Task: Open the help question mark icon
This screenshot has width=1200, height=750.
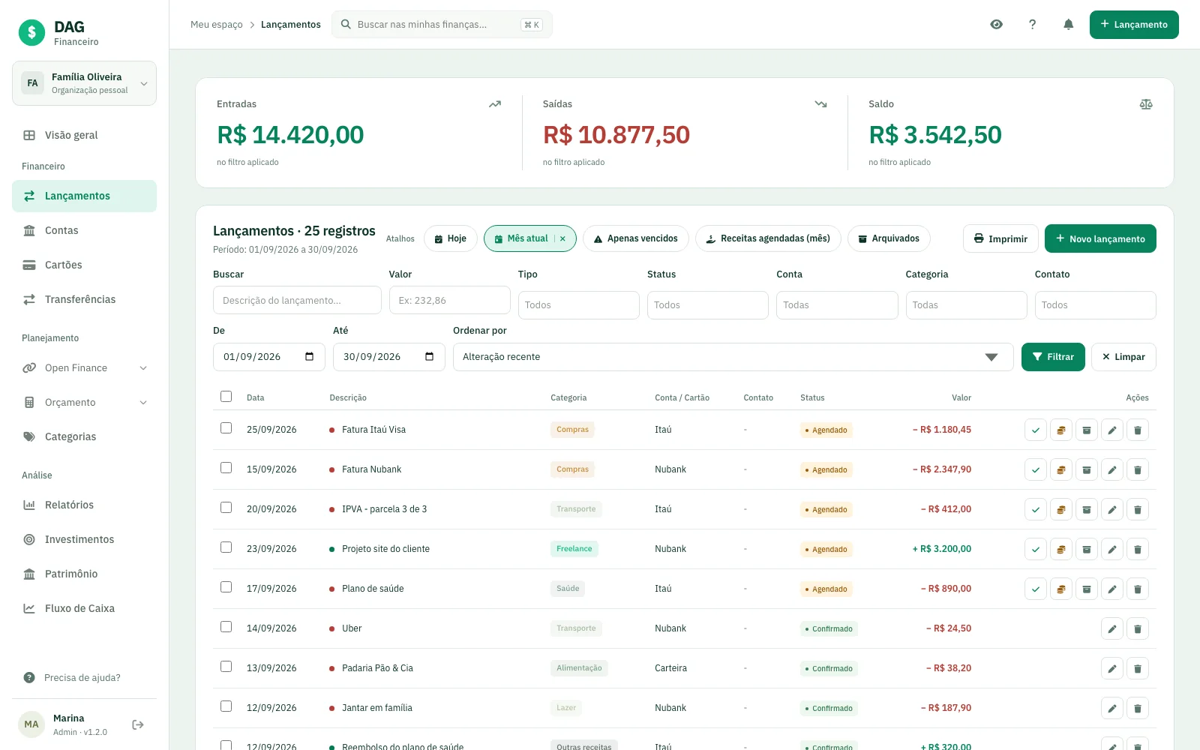Action: (x=1033, y=25)
